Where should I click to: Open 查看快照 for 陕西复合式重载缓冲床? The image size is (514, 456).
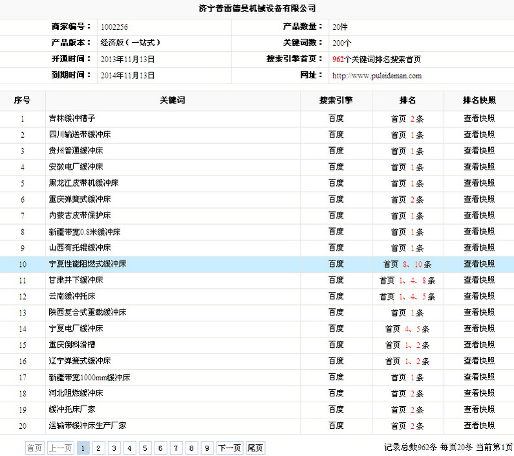[x=479, y=312]
